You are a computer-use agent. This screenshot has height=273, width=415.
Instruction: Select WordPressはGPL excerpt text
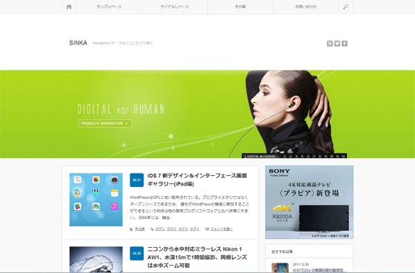[x=190, y=208]
